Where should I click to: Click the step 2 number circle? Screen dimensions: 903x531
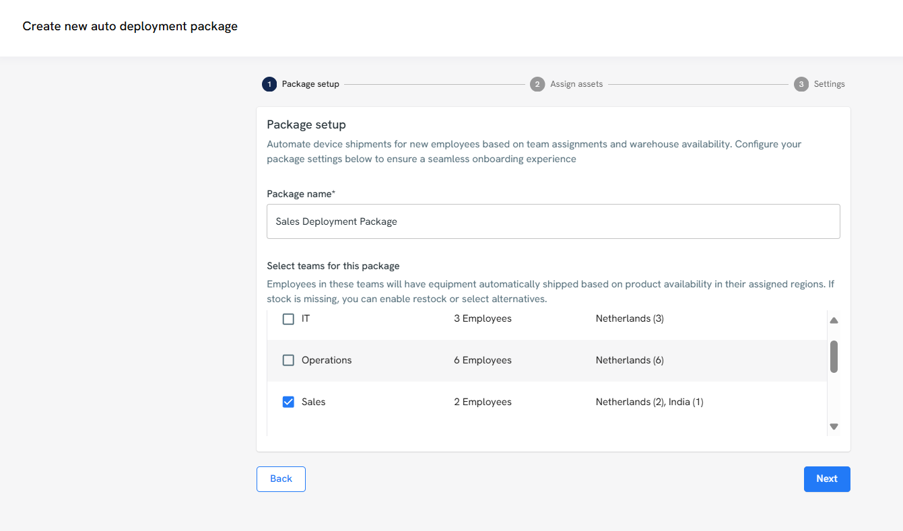pyautogui.click(x=537, y=84)
